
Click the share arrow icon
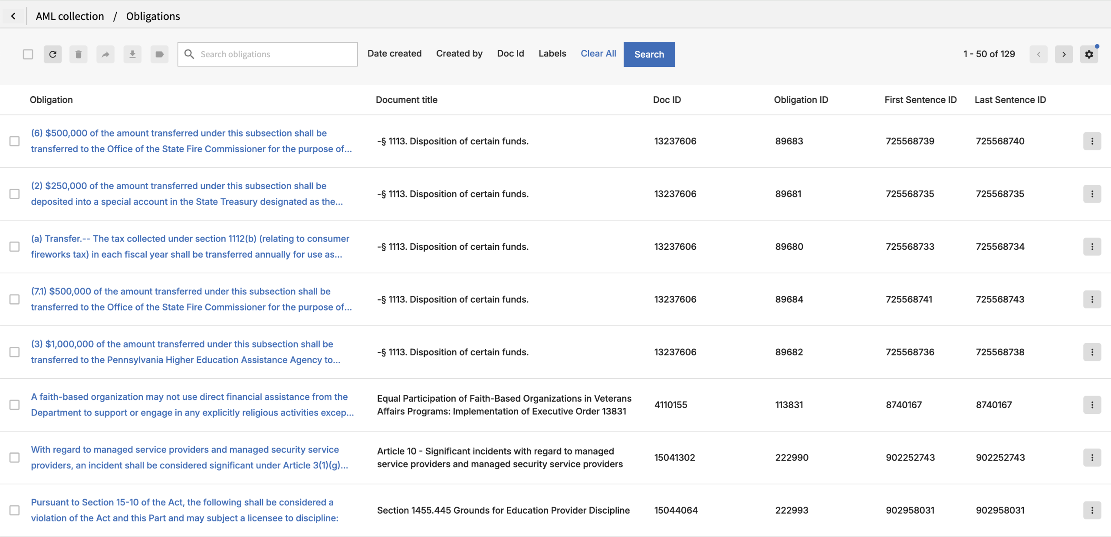pyautogui.click(x=105, y=54)
